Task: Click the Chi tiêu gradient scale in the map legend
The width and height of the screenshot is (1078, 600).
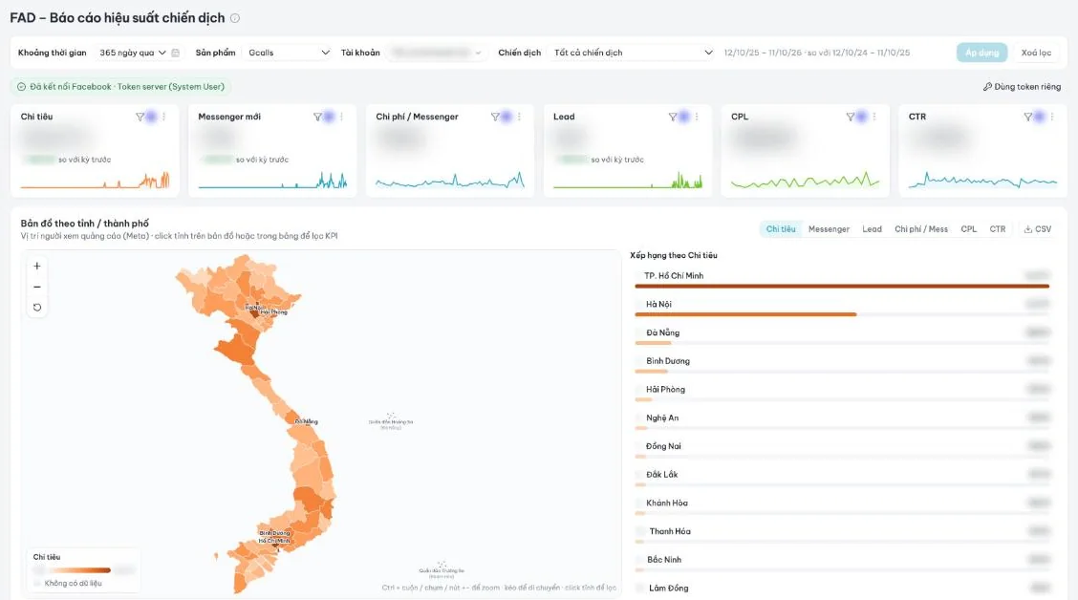Action: (79, 570)
